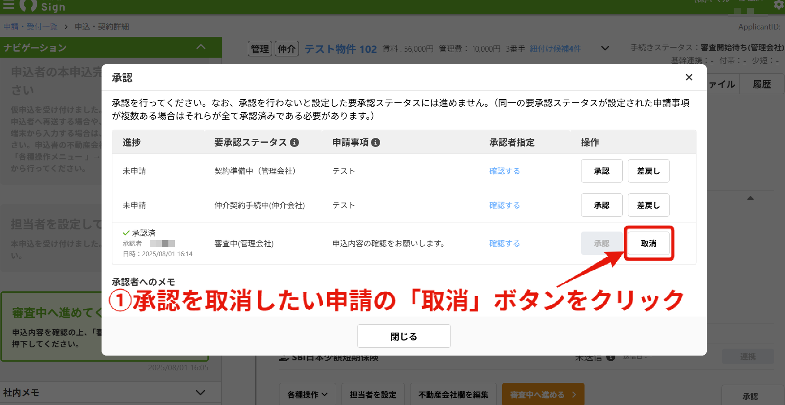Select 承認済 status text
Viewport: 785px width, 405px height.
pos(144,233)
